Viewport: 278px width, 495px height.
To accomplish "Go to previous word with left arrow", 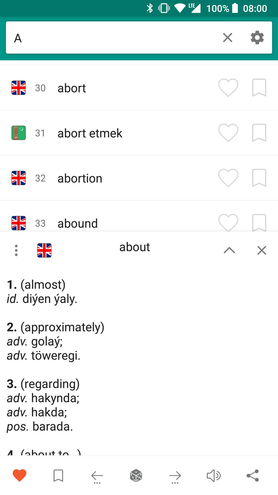I will point(97,476).
